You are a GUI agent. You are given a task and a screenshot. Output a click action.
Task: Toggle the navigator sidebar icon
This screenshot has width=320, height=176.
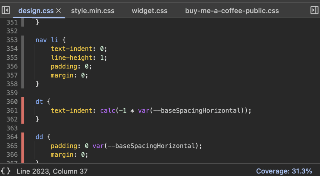coord(6,10)
